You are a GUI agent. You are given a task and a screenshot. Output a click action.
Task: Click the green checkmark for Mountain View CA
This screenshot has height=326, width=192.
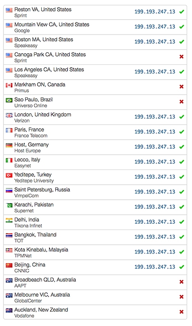pyautogui.click(x=181, y=26)
